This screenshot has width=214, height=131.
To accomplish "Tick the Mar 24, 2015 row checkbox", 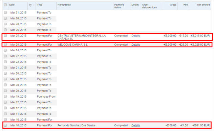I will click(x=5, y=50).
